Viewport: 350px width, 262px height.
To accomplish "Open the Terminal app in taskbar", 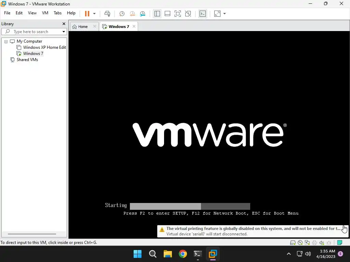I will pos(198,254).
